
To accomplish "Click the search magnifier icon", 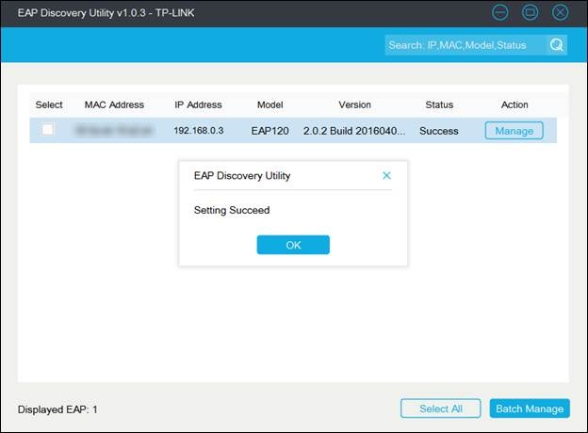I will click(557, 45).
